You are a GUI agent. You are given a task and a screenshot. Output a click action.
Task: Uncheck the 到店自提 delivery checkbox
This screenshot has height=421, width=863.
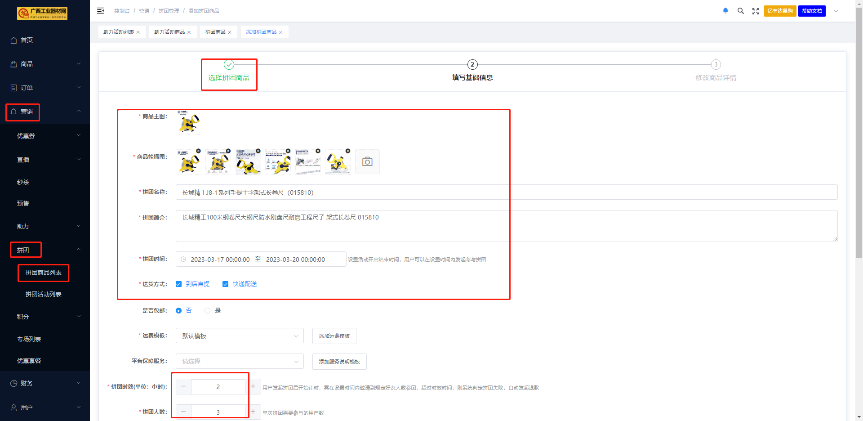pyautogui.click(x=179, y=284)
